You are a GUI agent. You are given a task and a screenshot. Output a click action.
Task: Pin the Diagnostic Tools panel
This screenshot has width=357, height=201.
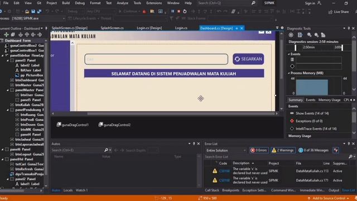coord(349,28)
